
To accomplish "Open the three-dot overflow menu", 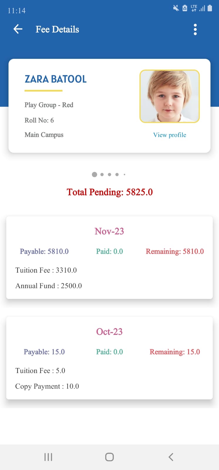I will pos(195,29).
